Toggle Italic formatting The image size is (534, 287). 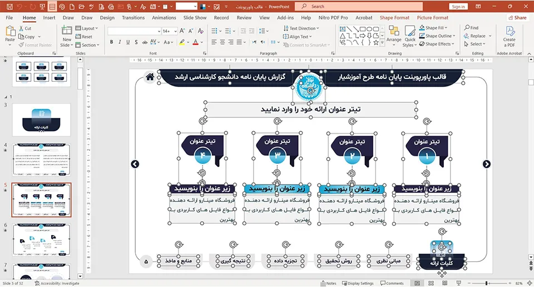pos(120,42)
